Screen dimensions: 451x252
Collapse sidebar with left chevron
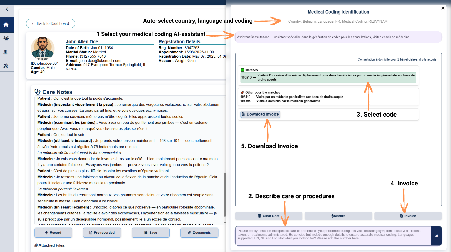(7, 9)
